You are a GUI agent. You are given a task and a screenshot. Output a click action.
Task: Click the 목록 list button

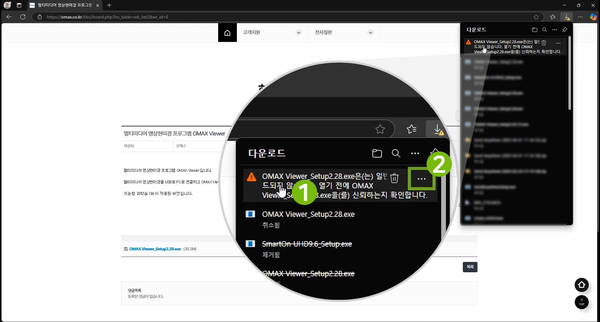470,267
